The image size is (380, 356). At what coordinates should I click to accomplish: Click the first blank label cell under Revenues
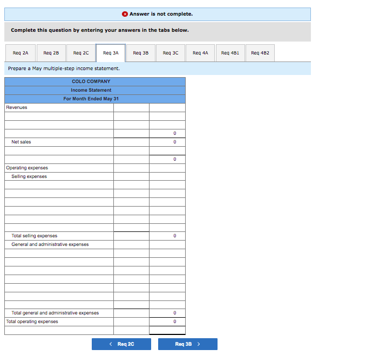coord(59,117)
